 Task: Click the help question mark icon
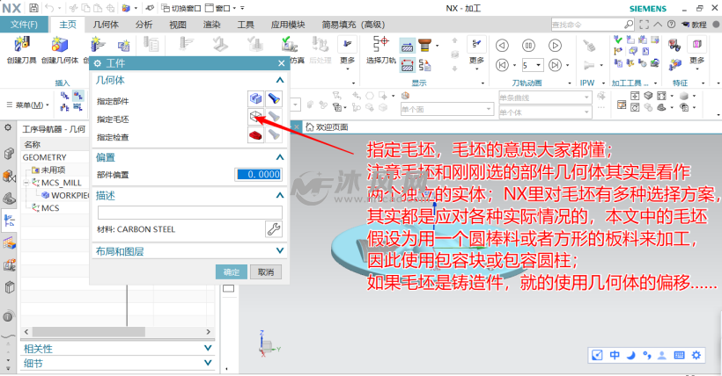671,25
